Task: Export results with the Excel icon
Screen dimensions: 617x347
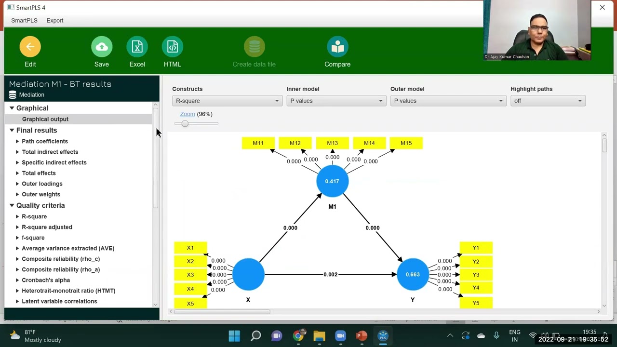Action: 137,47
